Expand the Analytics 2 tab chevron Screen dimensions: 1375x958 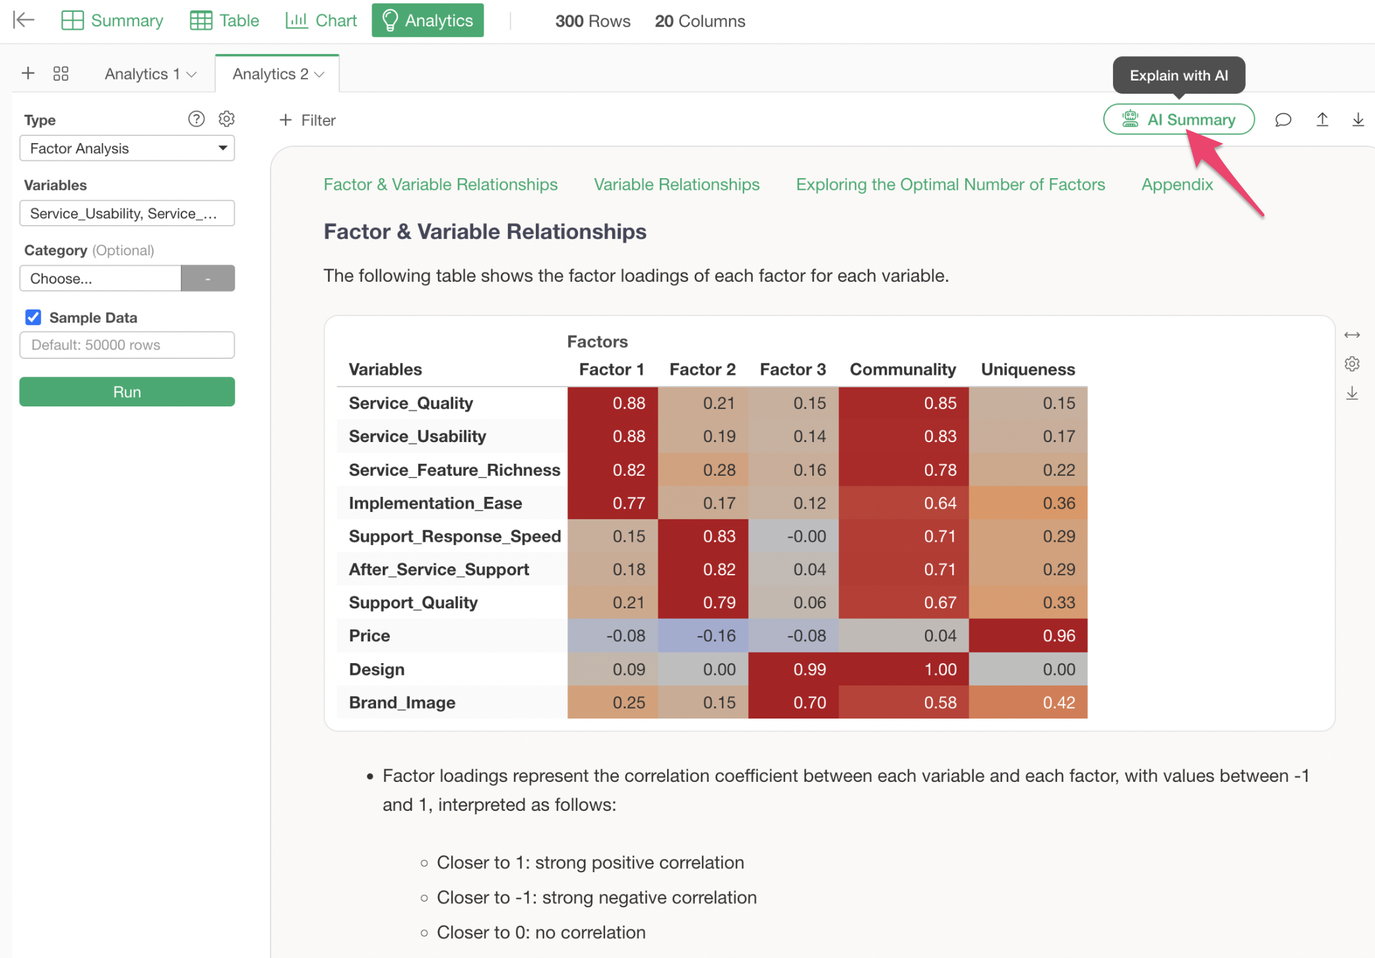[320, 75]
